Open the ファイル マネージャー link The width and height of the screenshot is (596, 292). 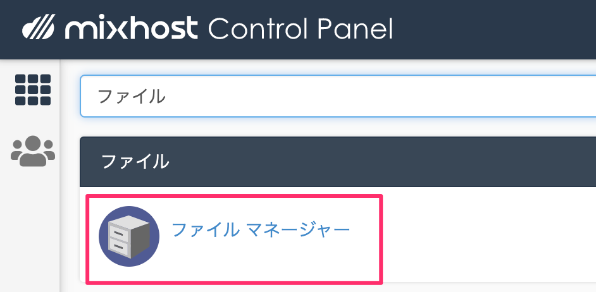(261, 229)
